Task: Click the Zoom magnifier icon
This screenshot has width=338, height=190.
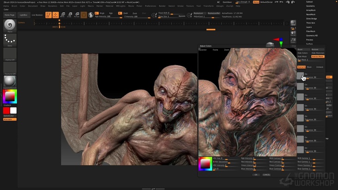Action: tap(293, 40)
